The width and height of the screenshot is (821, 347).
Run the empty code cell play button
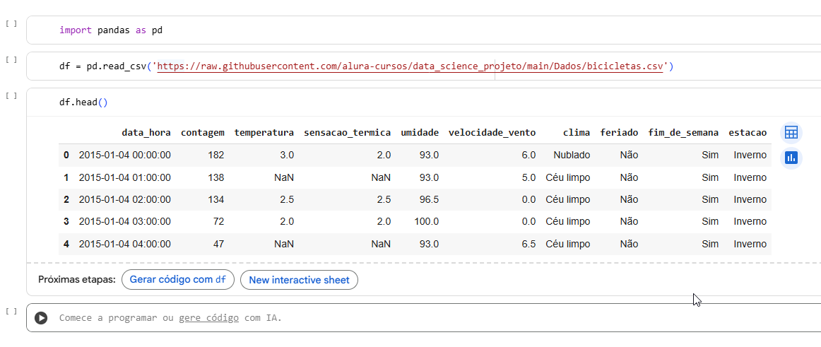41,318
